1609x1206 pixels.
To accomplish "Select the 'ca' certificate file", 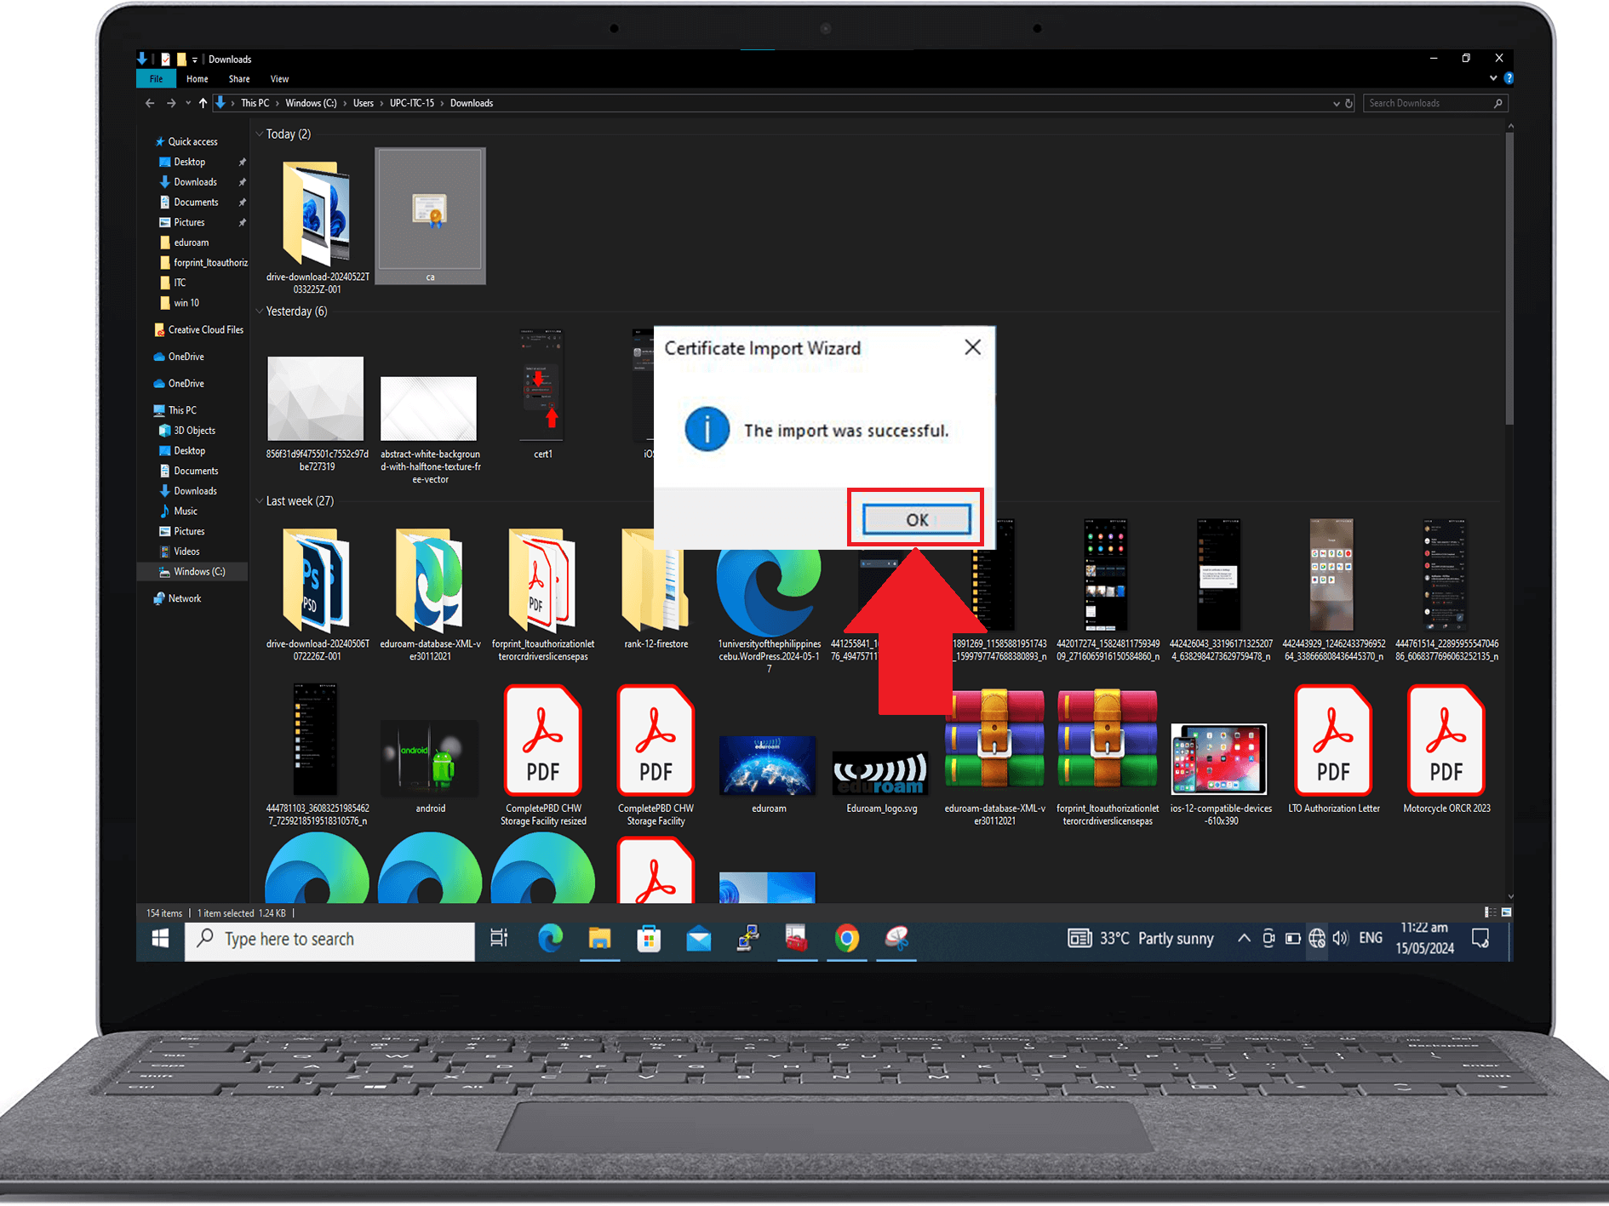I will click(x=430, y=215).
